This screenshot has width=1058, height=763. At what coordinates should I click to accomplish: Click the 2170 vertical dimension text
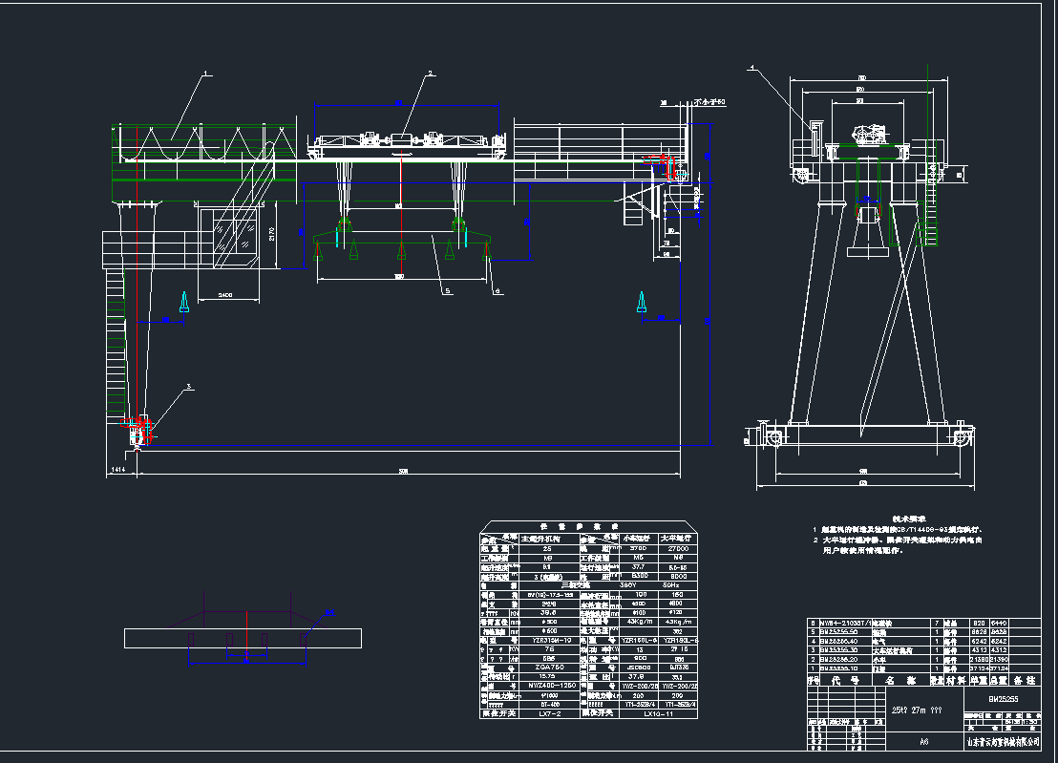tap(274, 235)
